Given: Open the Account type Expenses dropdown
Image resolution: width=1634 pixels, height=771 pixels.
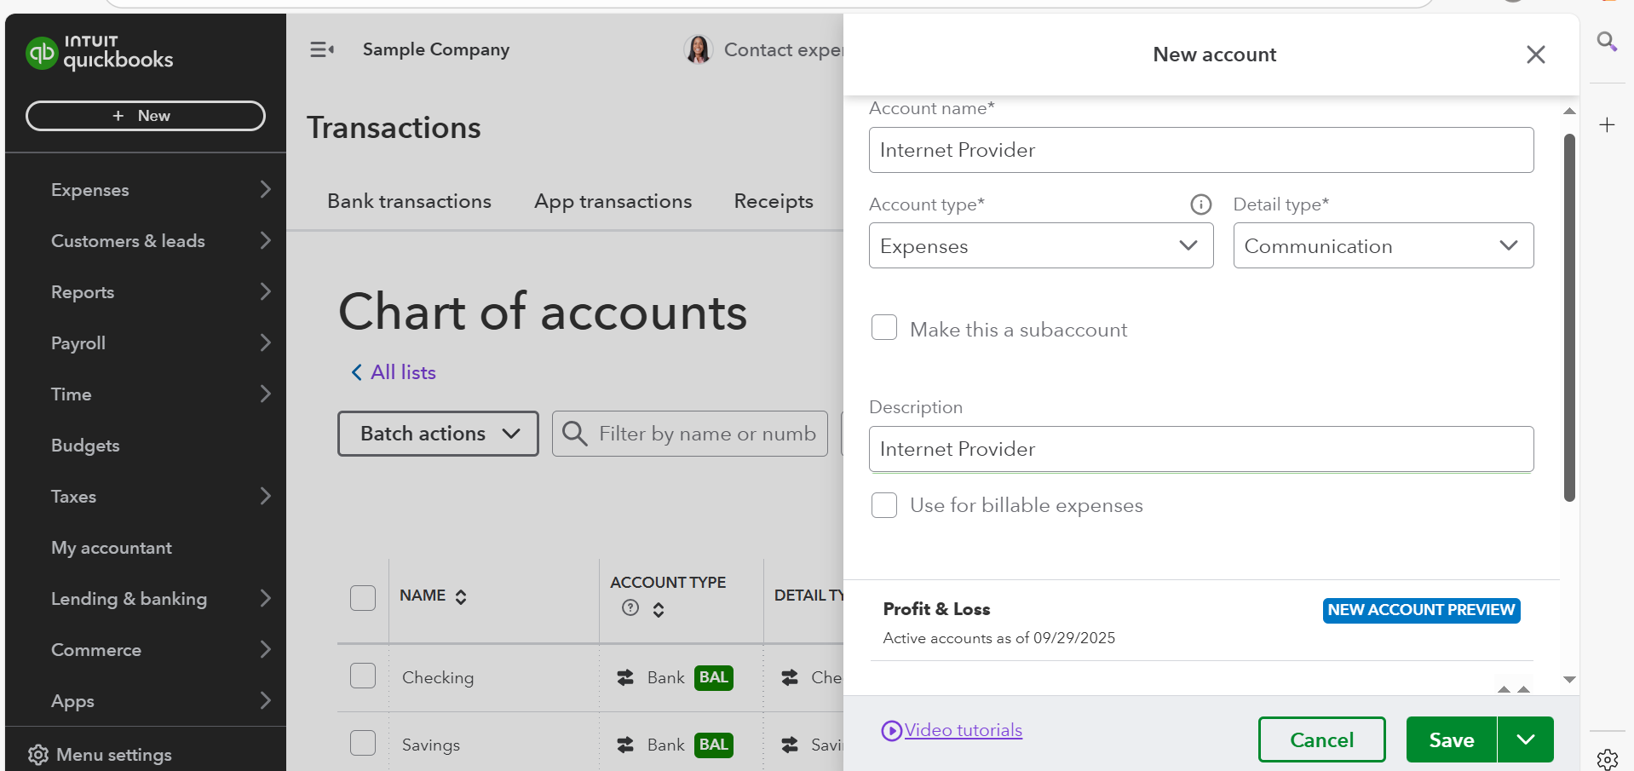Looking at the screenshot, I should tap(1040, 246).
